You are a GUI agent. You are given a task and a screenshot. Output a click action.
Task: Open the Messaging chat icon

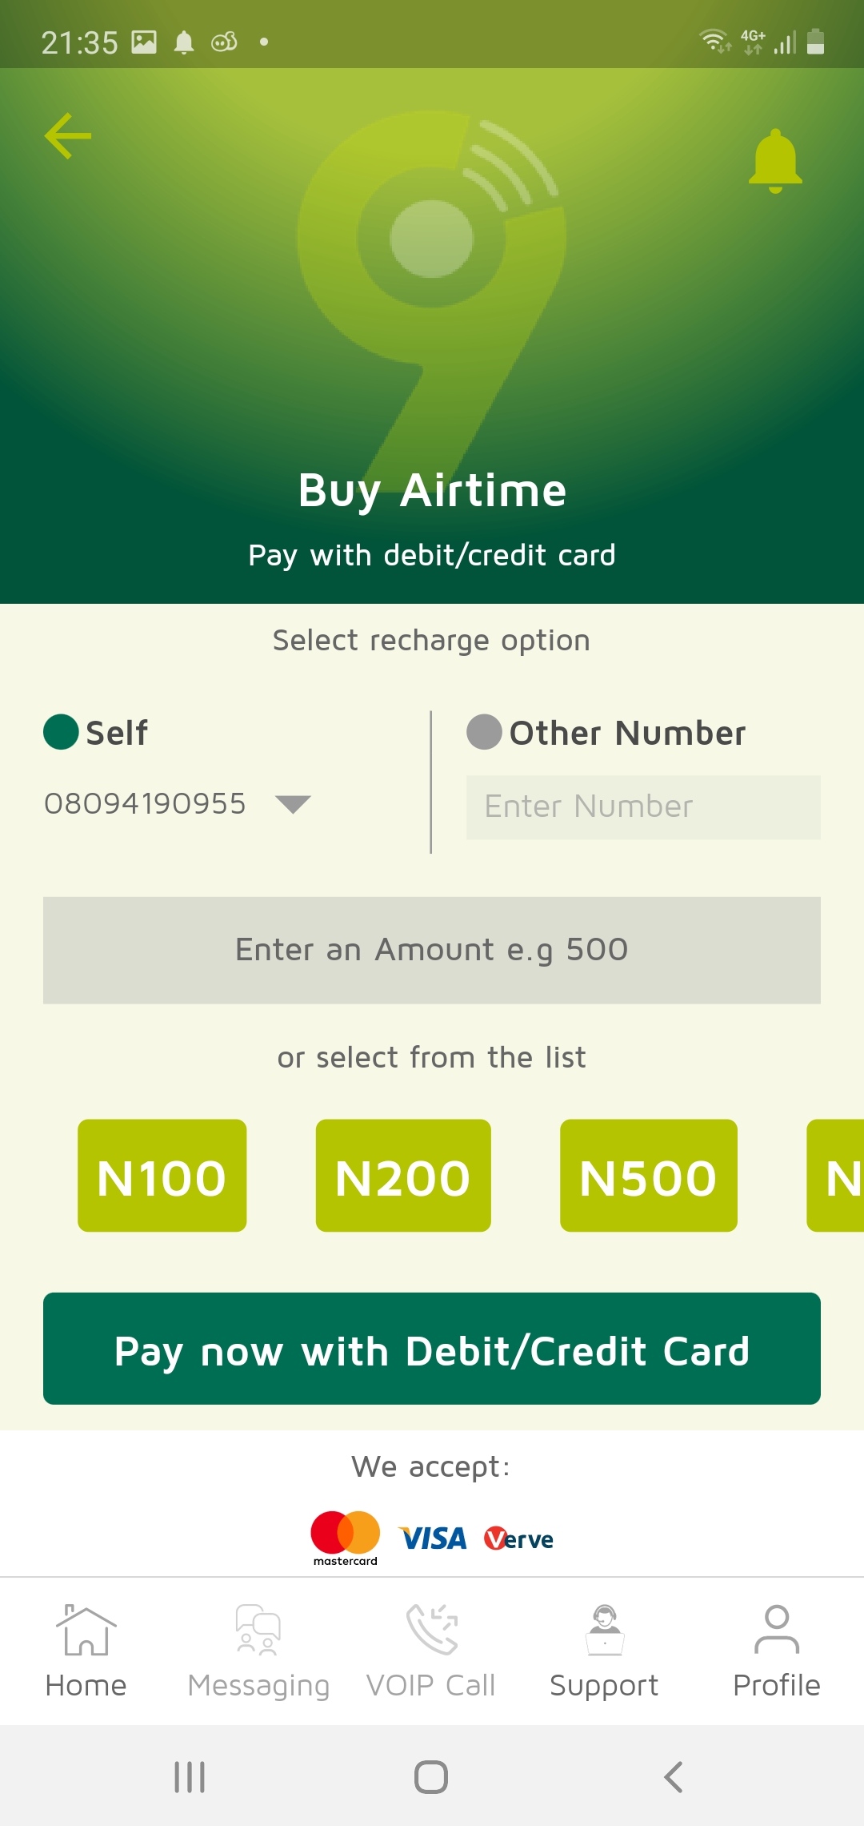point(258,1631)
